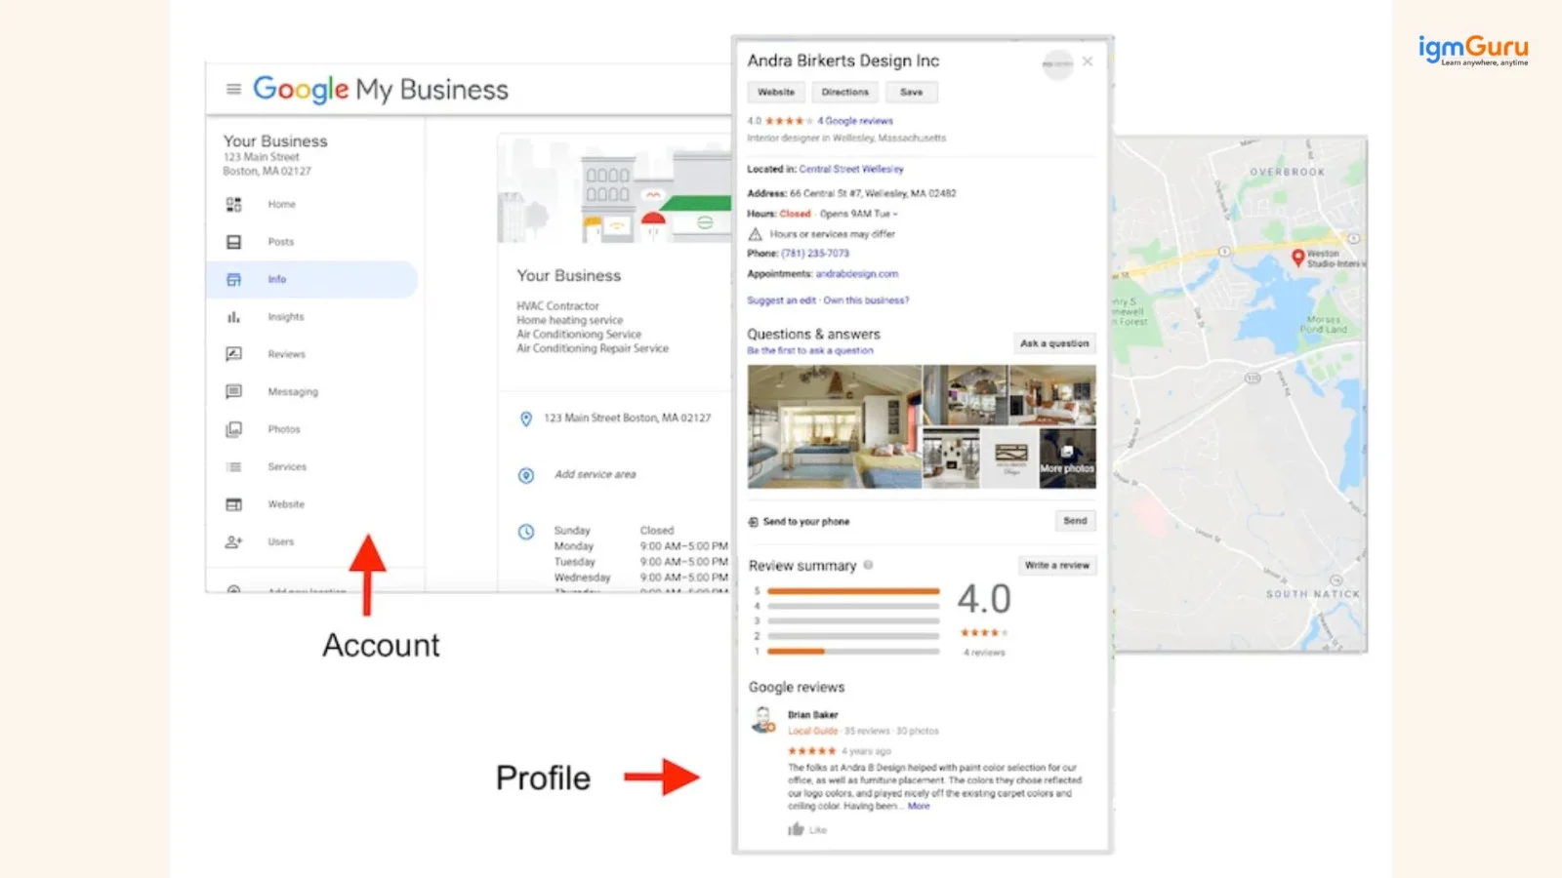Viewport: 1562px width, 878px height.
Task: Click Own this business? link
Action: pos(866,300)
